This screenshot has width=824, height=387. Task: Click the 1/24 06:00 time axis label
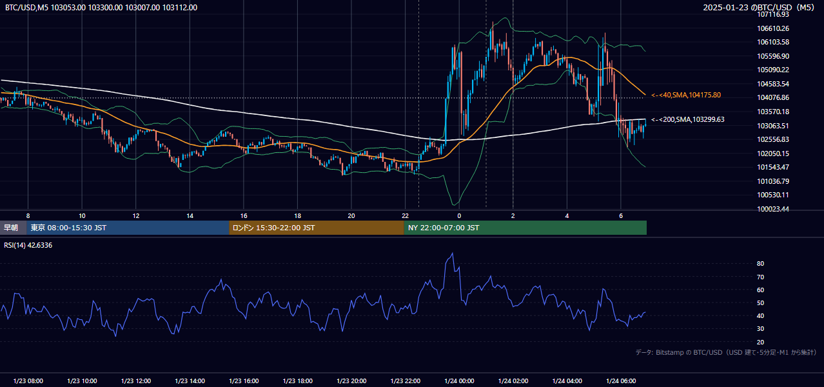[x=621, y=381]
